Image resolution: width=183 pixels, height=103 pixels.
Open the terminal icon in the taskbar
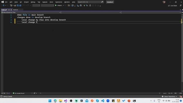pos(134,101)
